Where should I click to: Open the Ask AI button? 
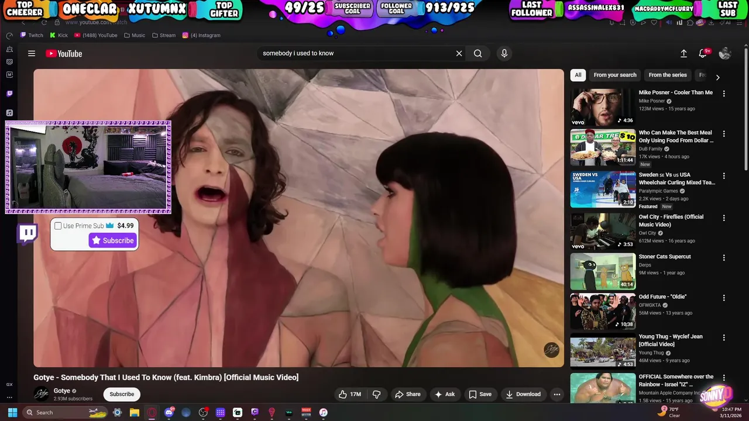[x=444, y=394]
